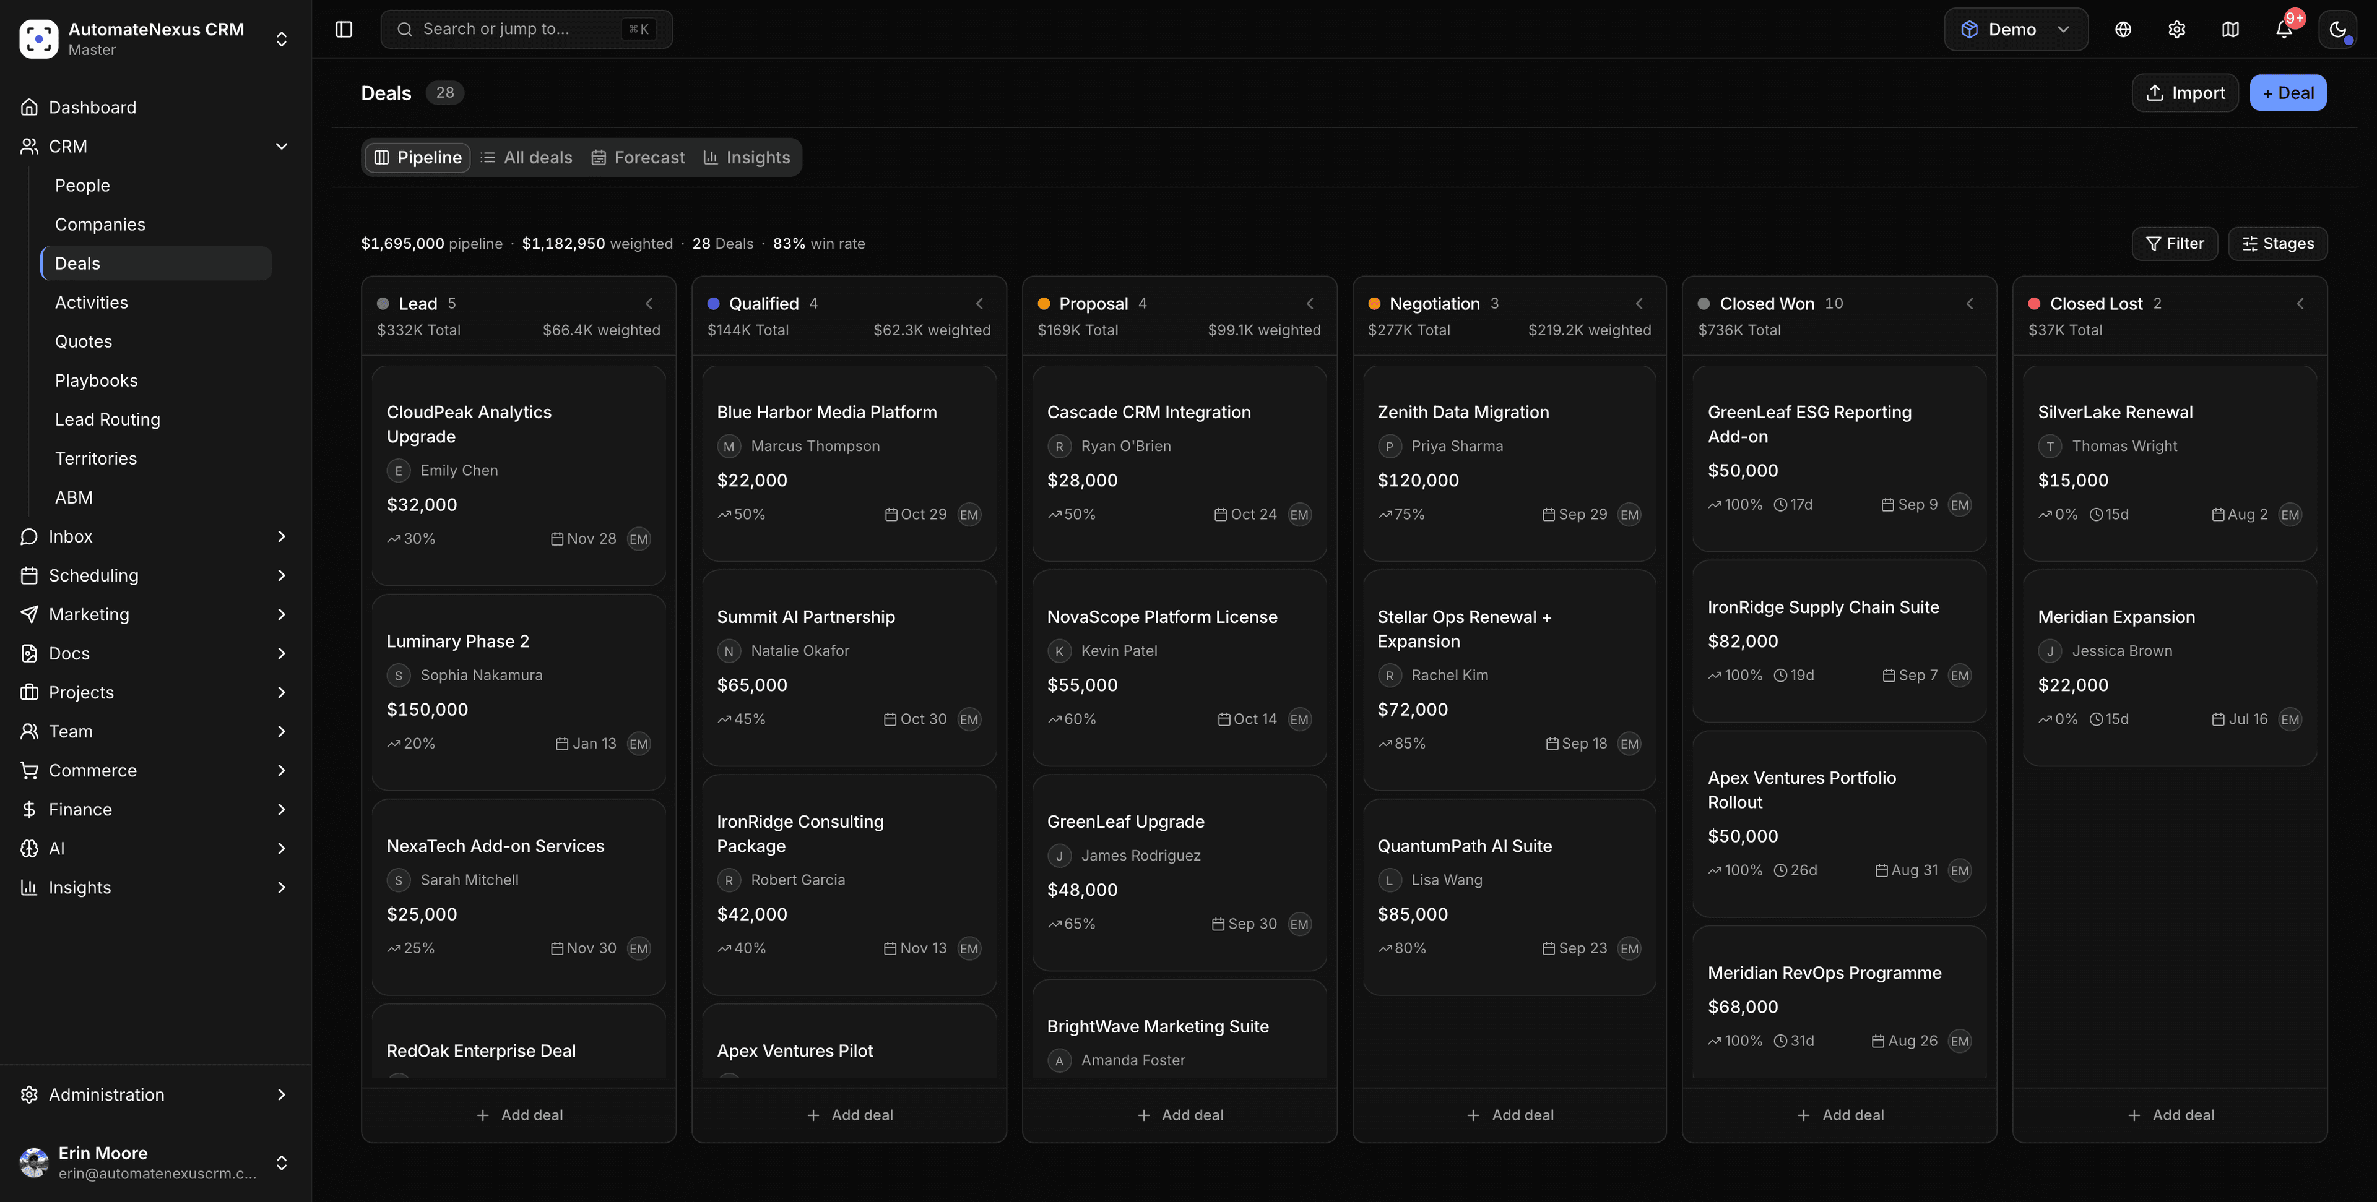Add deal to the Lead column
Screen dimensions: 2377x1202
pyautogui.click(x=519, y=1114)
